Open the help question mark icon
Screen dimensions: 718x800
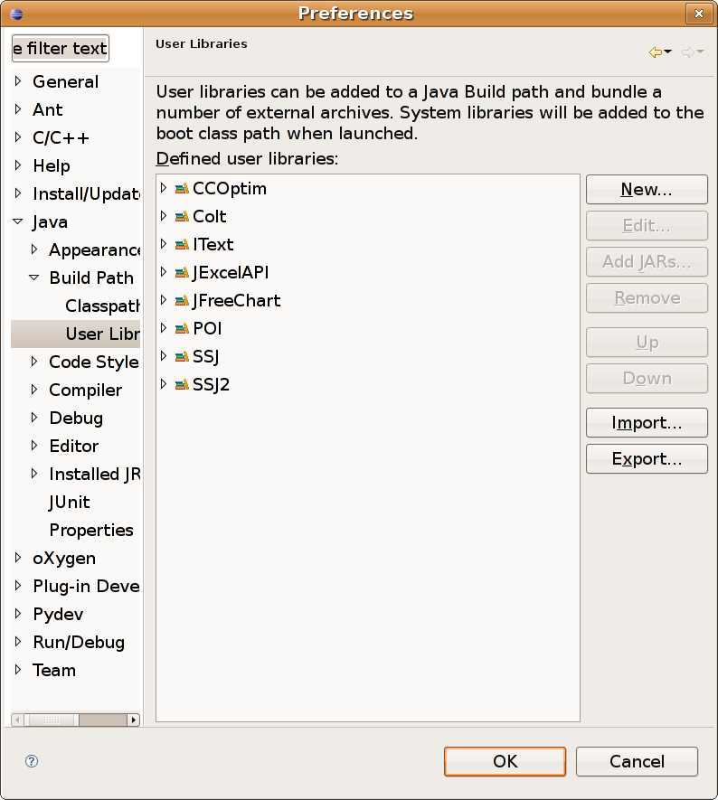(32, 761)
